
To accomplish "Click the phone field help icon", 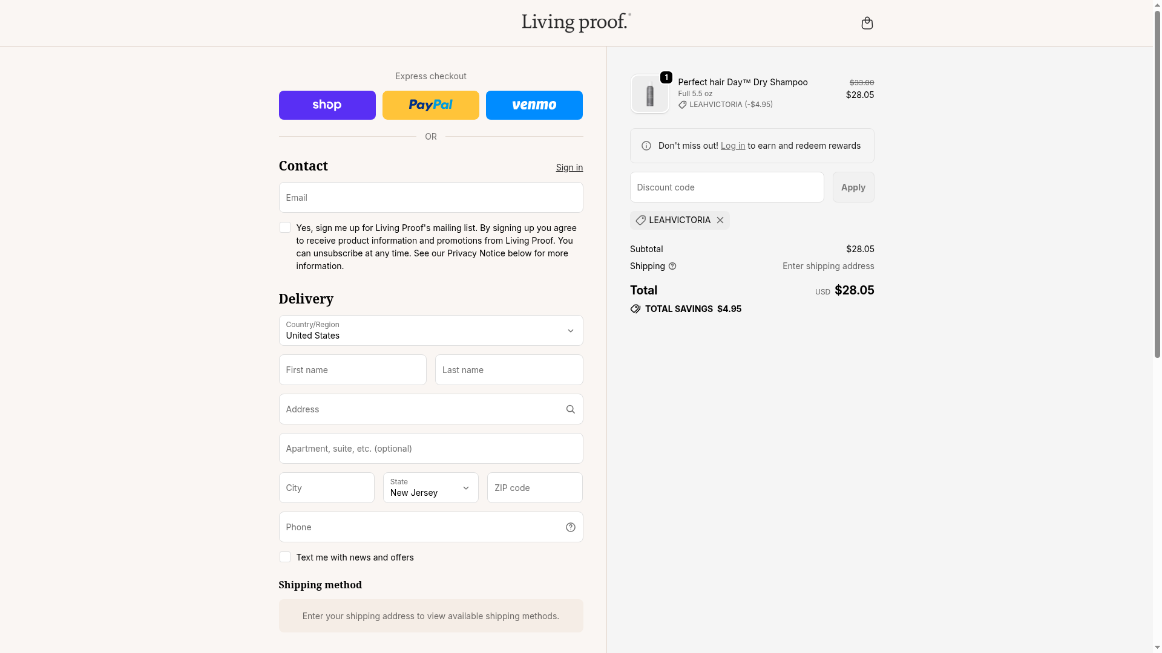I will 570,527.
